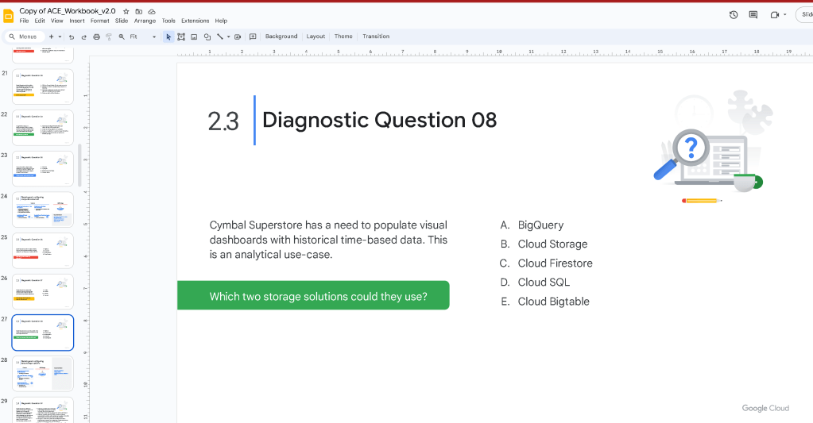This screenshot has height=423, width=813.
Task: Select slide 29 thumbnail
Action: click(42, 410)
